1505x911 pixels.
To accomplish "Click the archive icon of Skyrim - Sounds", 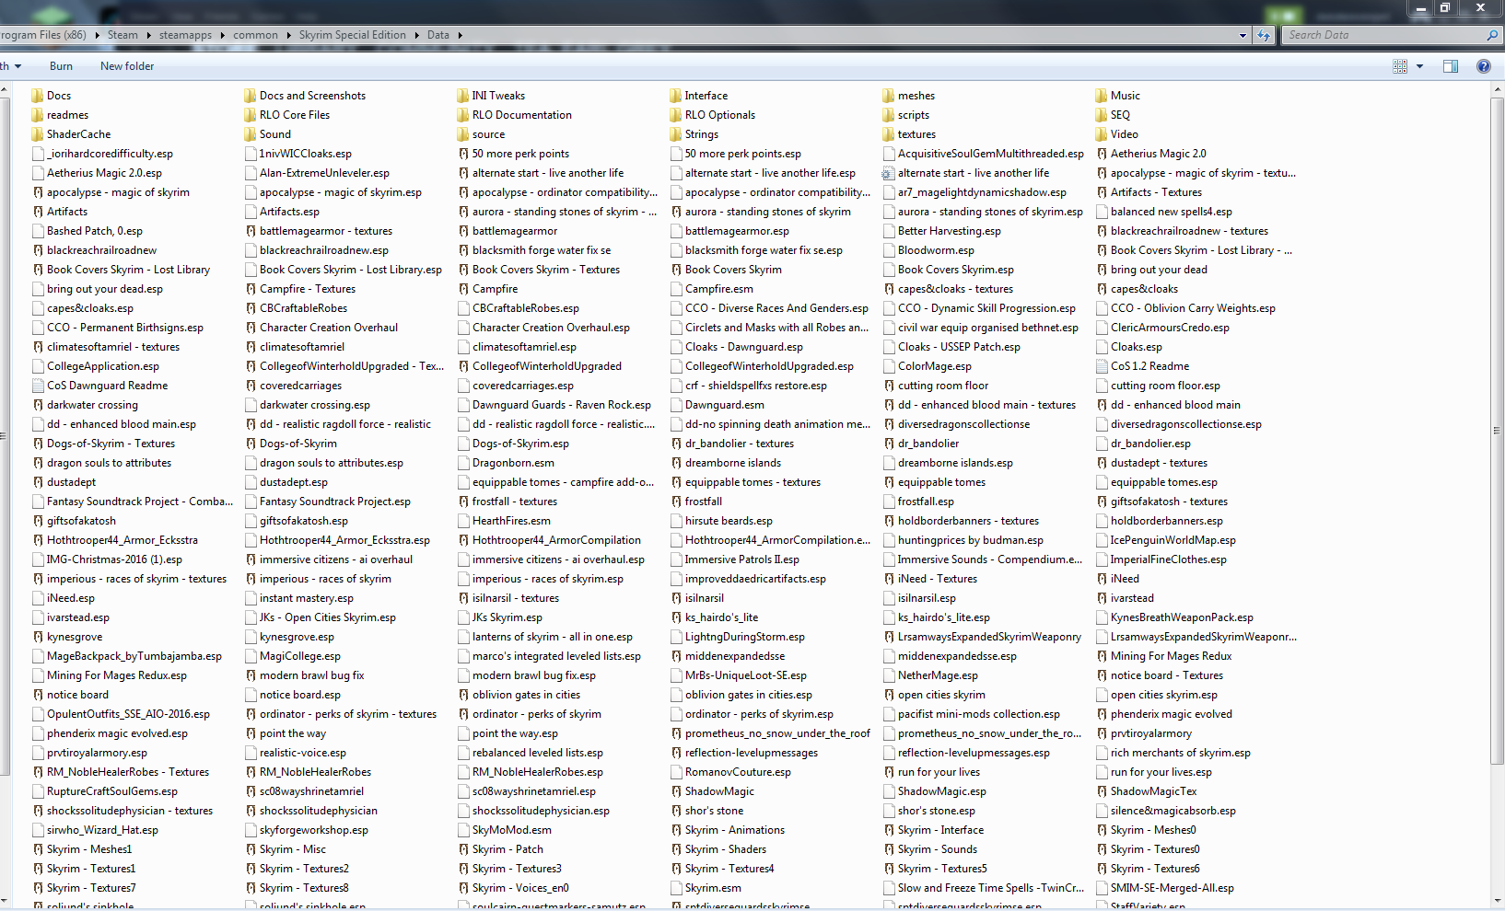I will pyautogui.click(x=889, y=849).
